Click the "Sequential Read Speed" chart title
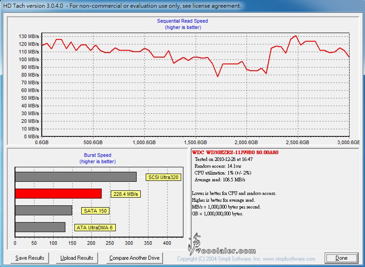The image size is (365, 267). click(x=182, y=21)
